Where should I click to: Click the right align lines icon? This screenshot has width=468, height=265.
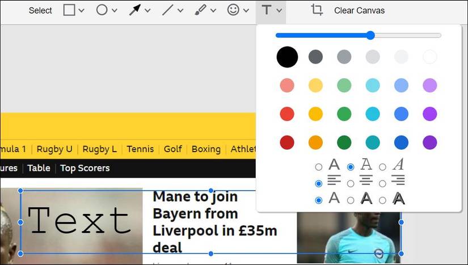pyautogui.click(x=398, y=180)
